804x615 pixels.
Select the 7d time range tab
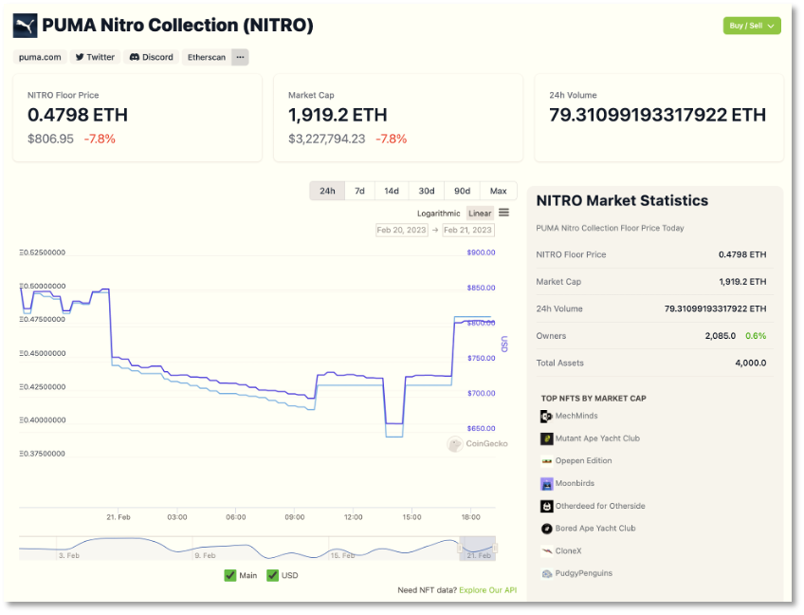pyautogui.click(x=359, y=191)
